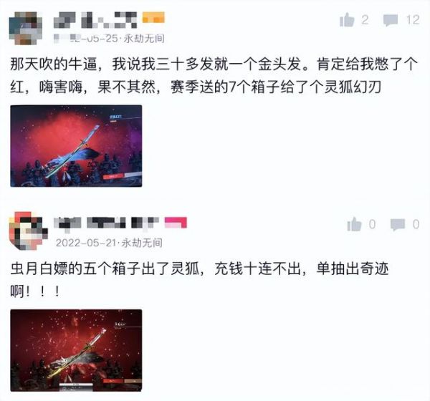
Task: Like the first post with thumbs-up
Action: click(x=347, y=20)
